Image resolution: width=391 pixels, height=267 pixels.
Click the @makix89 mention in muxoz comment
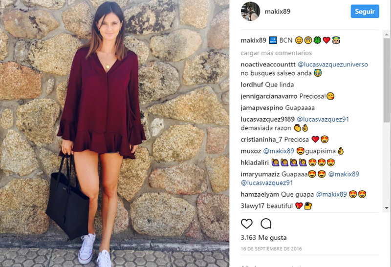279,151
